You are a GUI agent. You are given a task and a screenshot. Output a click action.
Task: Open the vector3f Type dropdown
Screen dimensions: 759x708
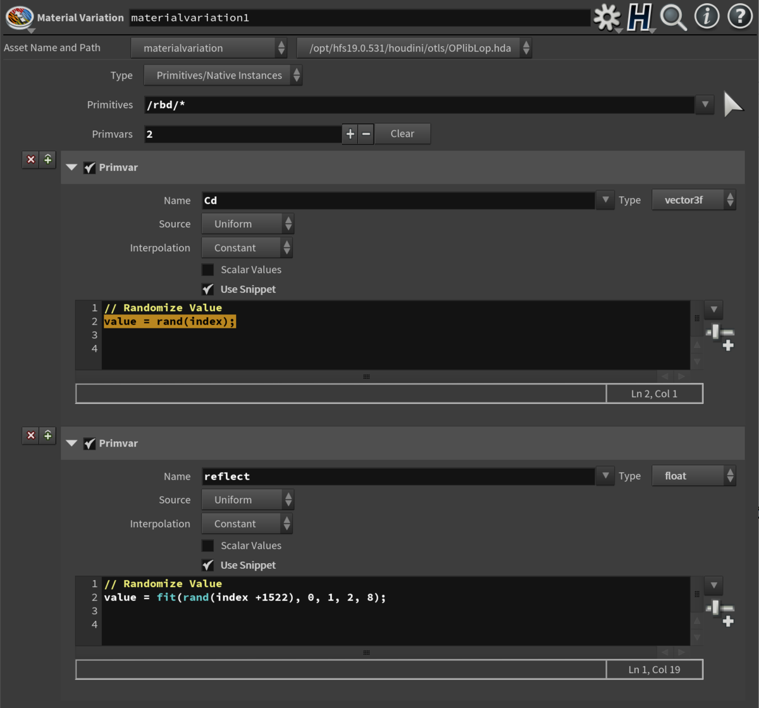[694, 200]
